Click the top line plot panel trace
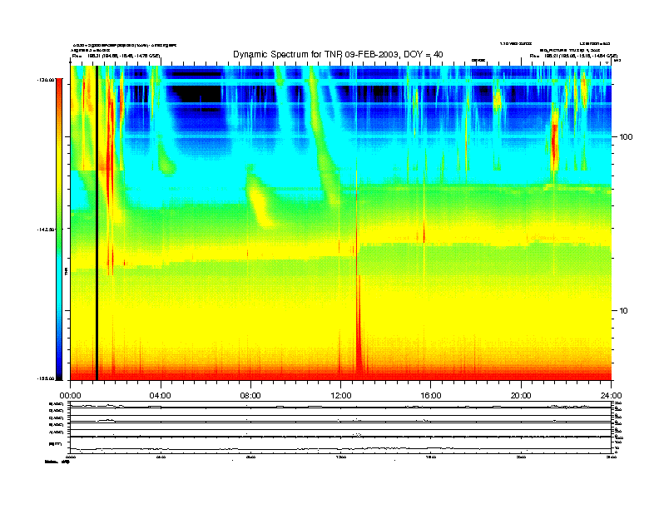The width and height of the screenshot is (659, 509). (340, 407)
